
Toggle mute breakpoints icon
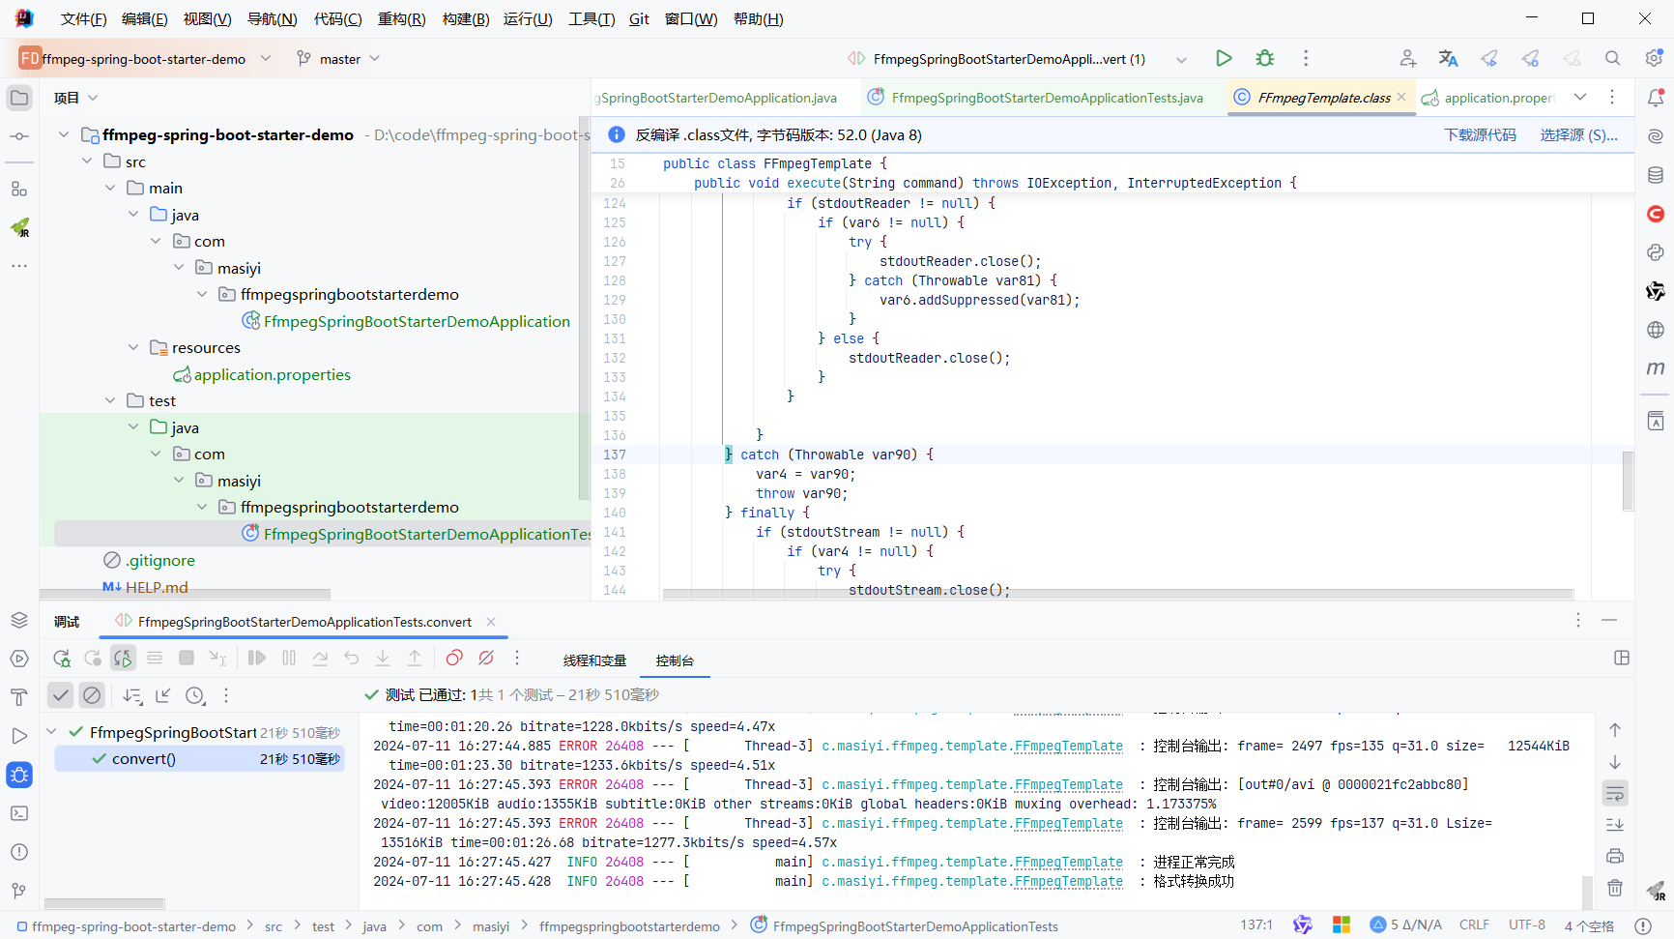[486, 658]
